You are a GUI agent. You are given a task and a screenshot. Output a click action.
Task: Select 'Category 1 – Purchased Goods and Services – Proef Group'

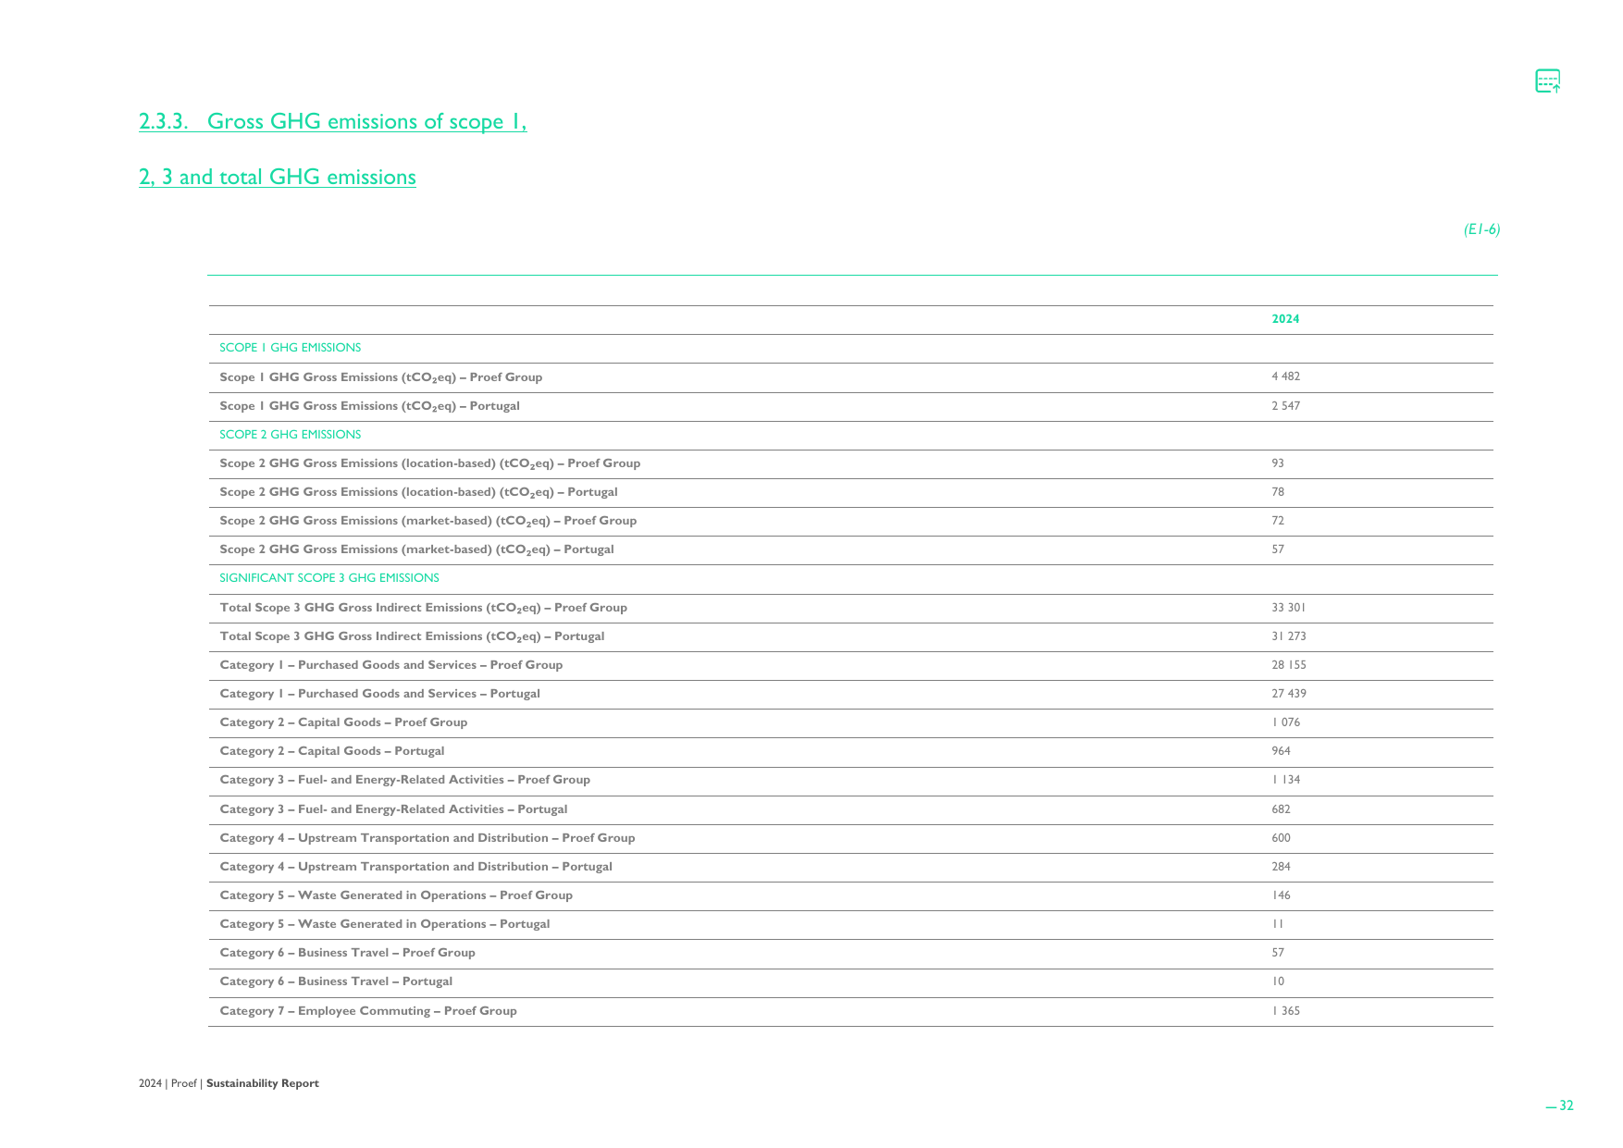391,665
